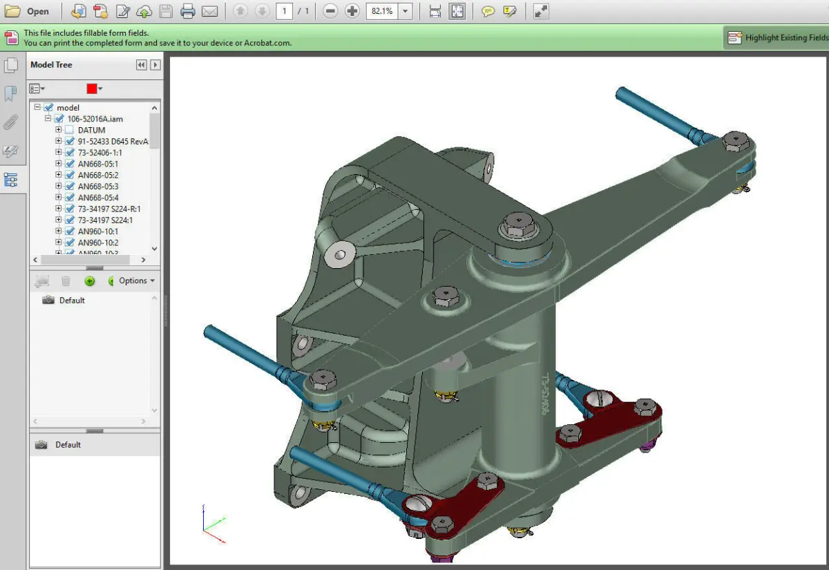Screen dimensions: 829x570
Task: Click the page number input field
Action: click(284, 11)
